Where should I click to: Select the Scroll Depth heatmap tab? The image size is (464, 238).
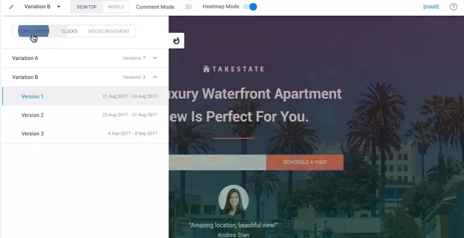click(x=33, y=32)
